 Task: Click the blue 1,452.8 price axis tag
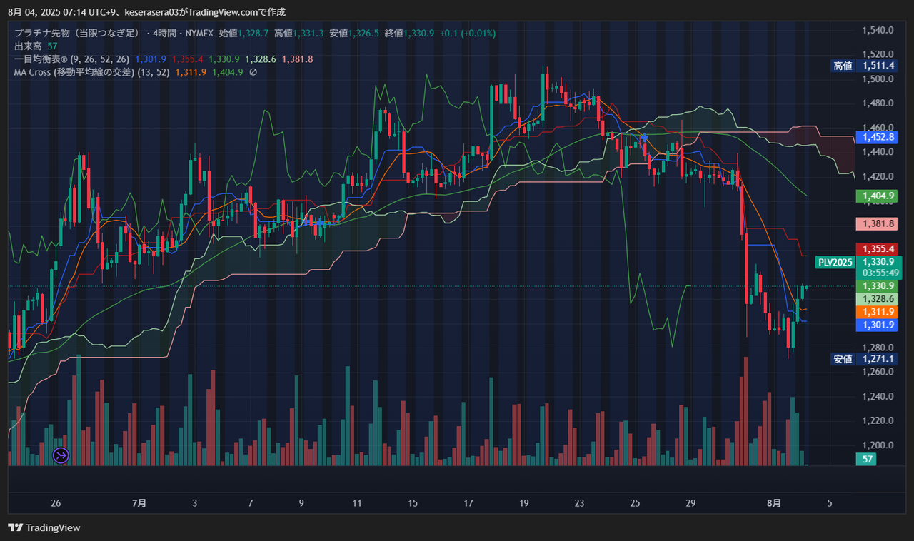(x=878, y=136)
